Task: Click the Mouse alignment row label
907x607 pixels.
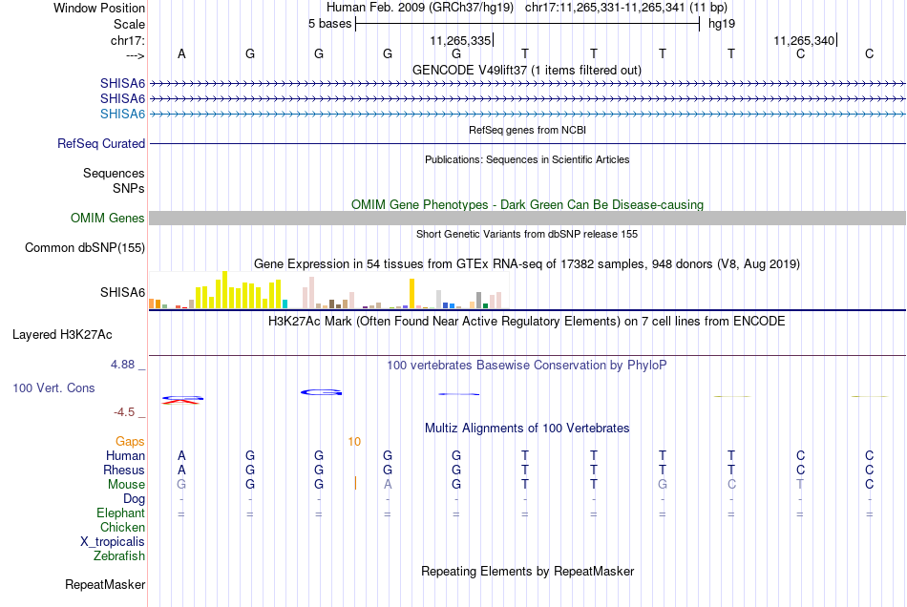Action: pos(126,485)
